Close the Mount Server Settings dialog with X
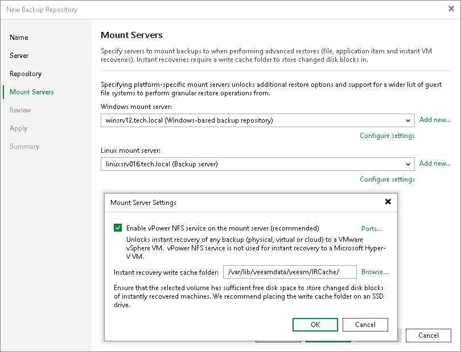The width and height of the screenshot is (461, 352). click(x=388, y=202)
